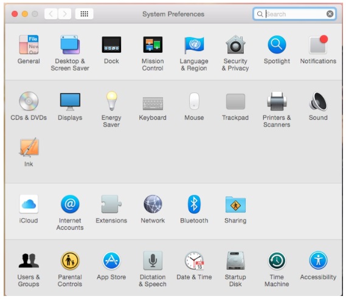Open the Mouse preferences icon

(x=194, y=101)
